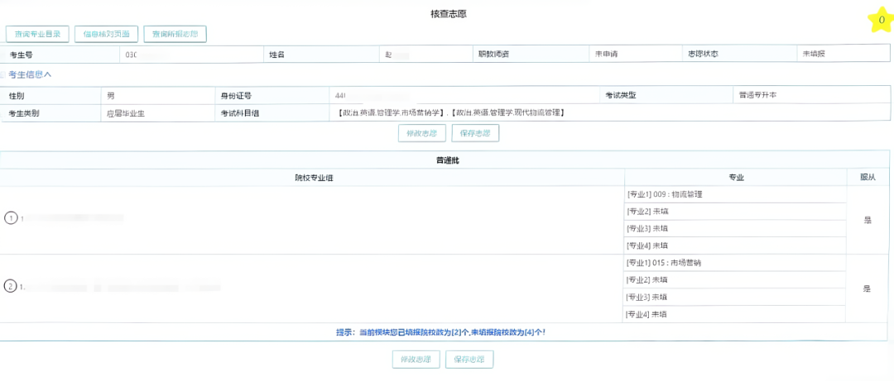
Task: Switch to 信息核对页面
Action: (106, 34)
